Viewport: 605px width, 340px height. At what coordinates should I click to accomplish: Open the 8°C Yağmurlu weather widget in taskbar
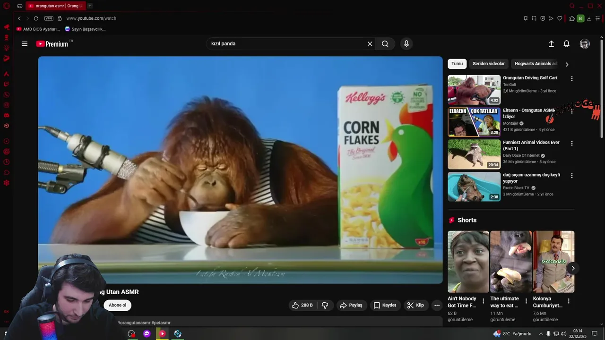coord(512,334)
